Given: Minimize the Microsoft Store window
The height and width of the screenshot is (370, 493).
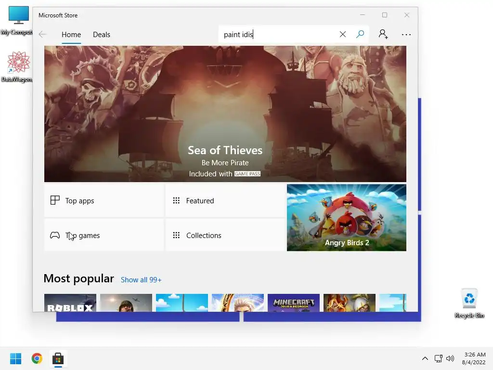Looking at the screenshot, I should coord(363,15).
